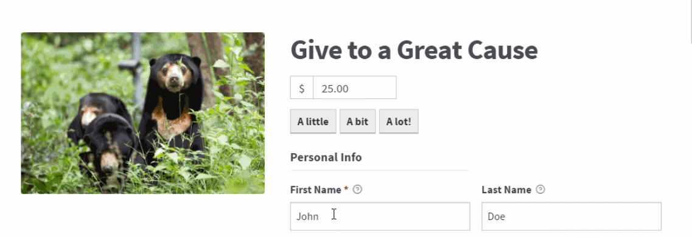Click the page scrollbar at the right edge
This screenshot has height=237, width=692.
pyautogui.click(x=690, y=22)
